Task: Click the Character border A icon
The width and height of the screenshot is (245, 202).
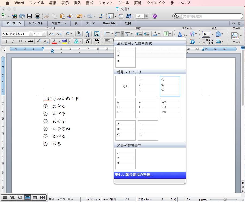Action: 97,34
